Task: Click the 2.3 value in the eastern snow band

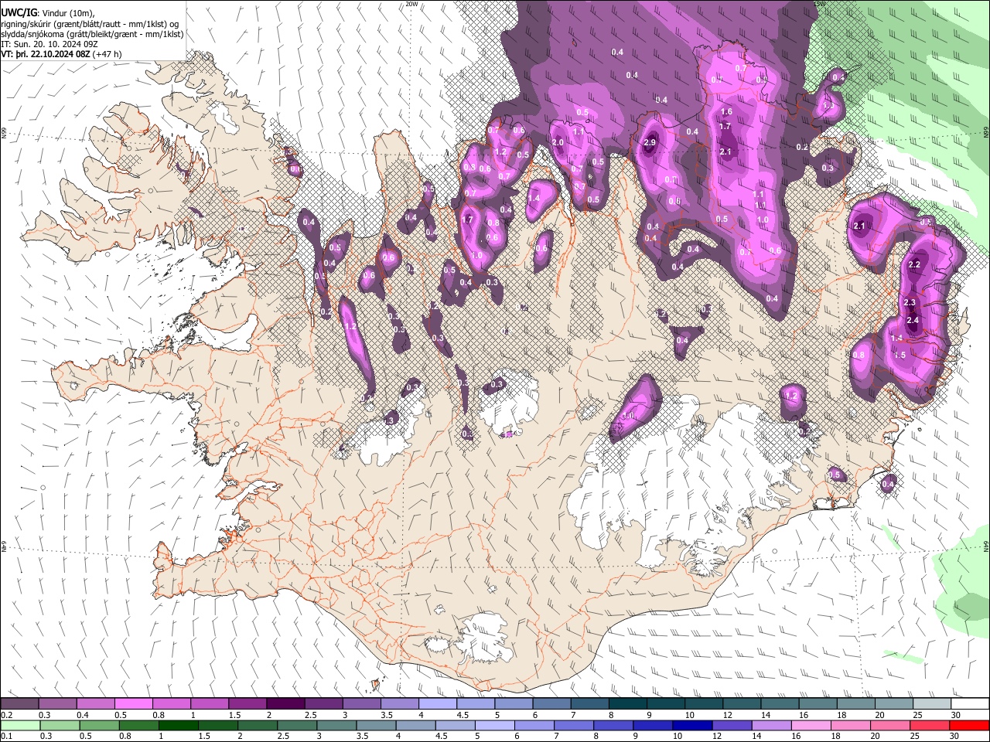Action: click(910, 303)
